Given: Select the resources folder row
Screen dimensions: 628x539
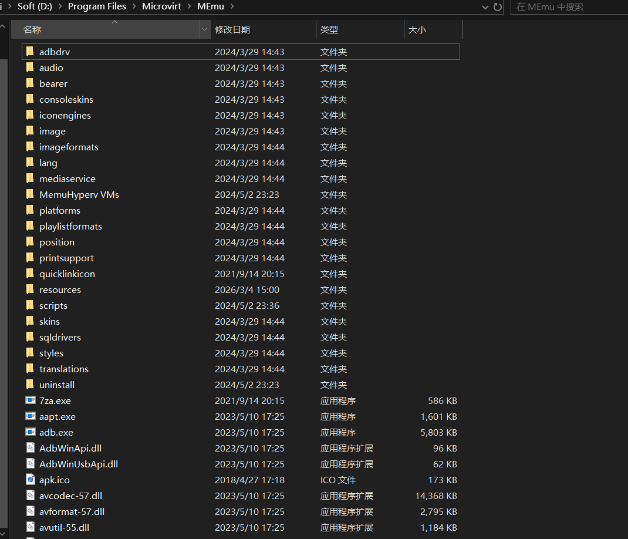Looking at the screenshot, I should pos(60,289).
